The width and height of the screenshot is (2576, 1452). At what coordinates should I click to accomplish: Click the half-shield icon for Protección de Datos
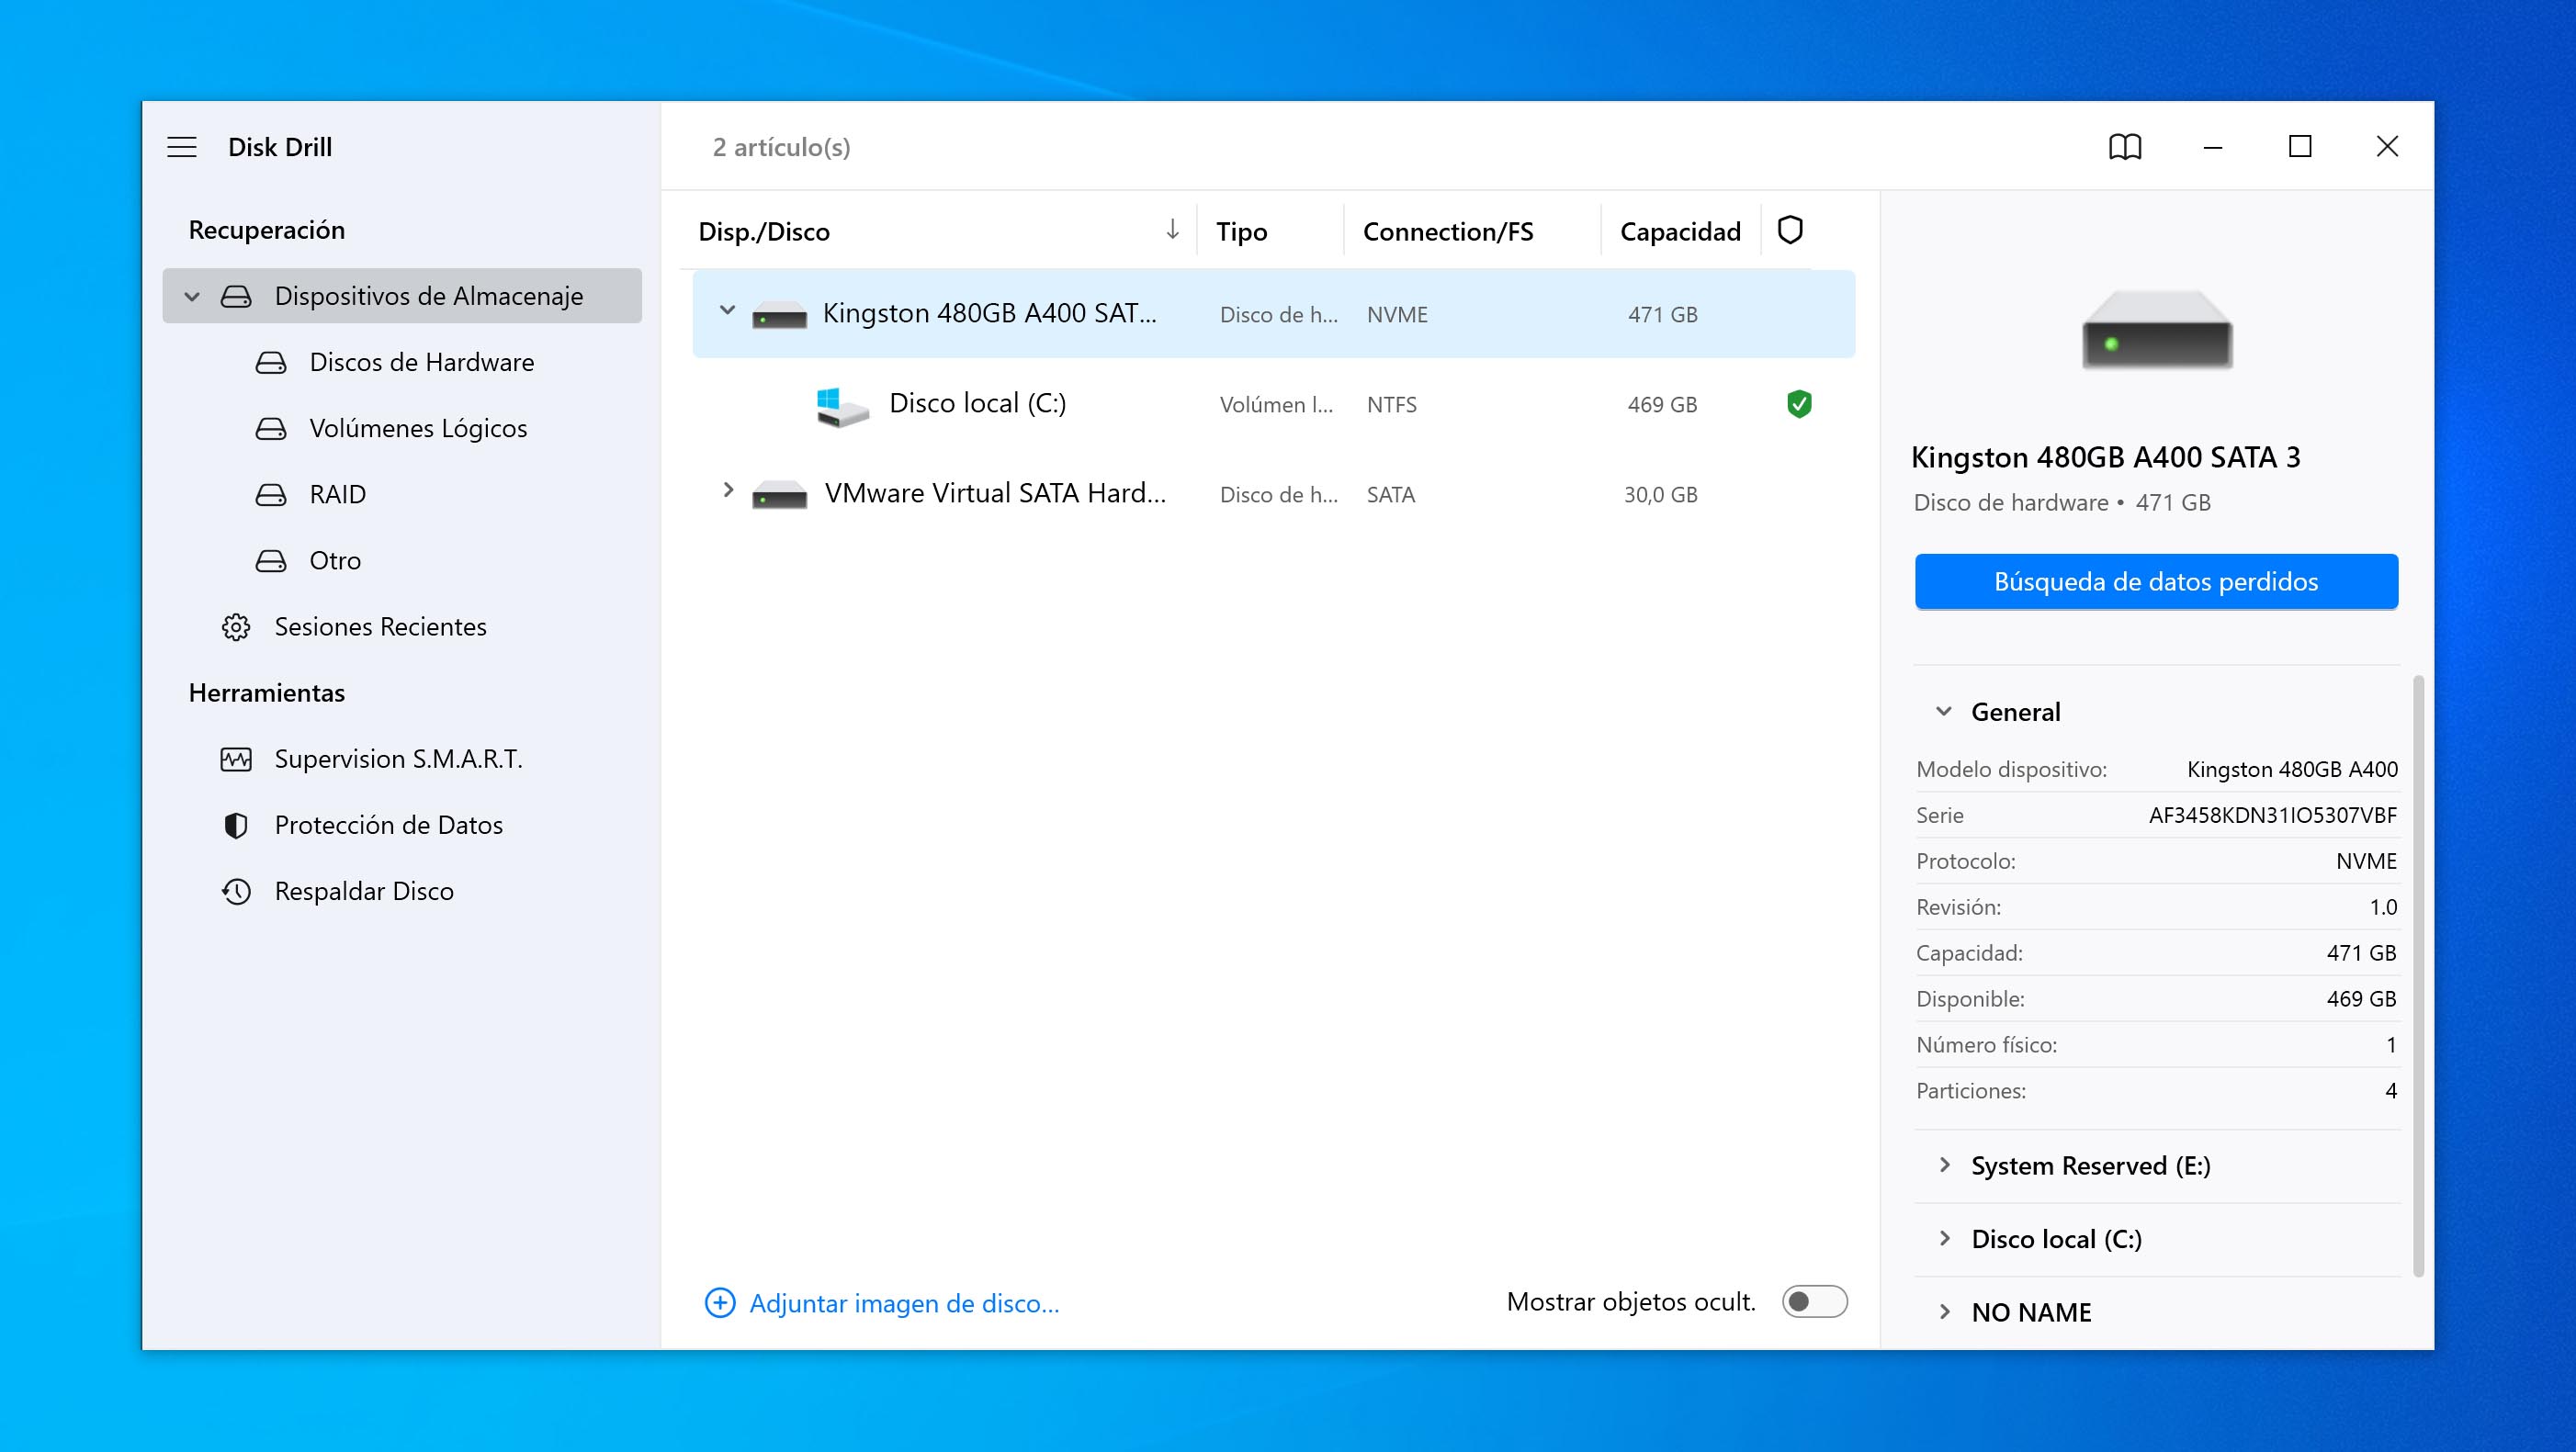pos(236,825)
